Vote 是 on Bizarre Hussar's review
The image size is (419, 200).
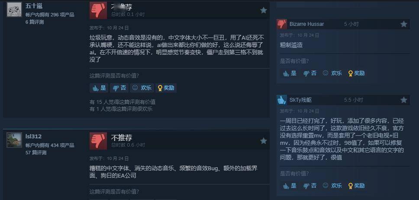click(290, 73)
